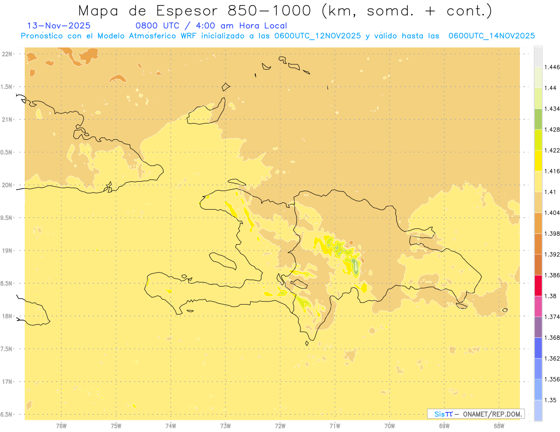Image resolution: width=560 pixels, height=432 pixels.
Task: Click the tan 1.404–1.41 legend segment
Action: tap(538, 202)
